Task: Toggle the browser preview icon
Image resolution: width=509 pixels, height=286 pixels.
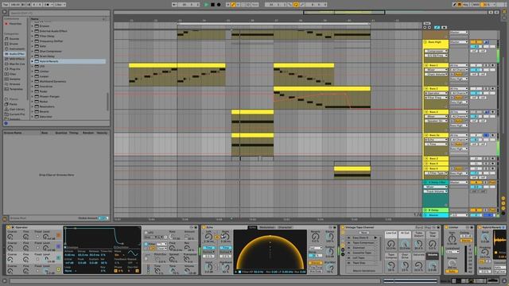Action: click(x=6, y=123)
